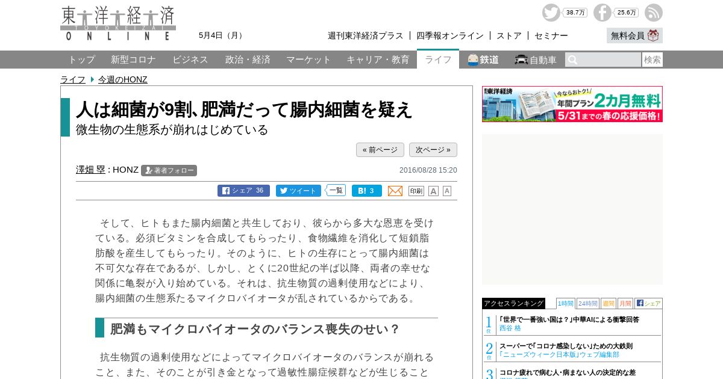The width and height of the screenshot is (723, 379).
Task: Click the Hatena bookmark B! button
Action: pos(367,191)
